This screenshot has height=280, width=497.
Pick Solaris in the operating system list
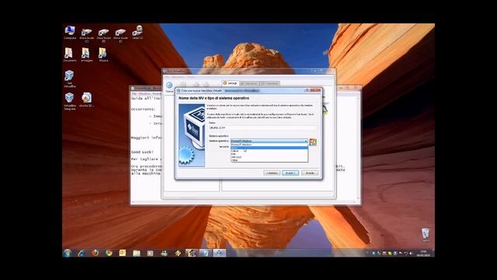(x=269, y=151)
